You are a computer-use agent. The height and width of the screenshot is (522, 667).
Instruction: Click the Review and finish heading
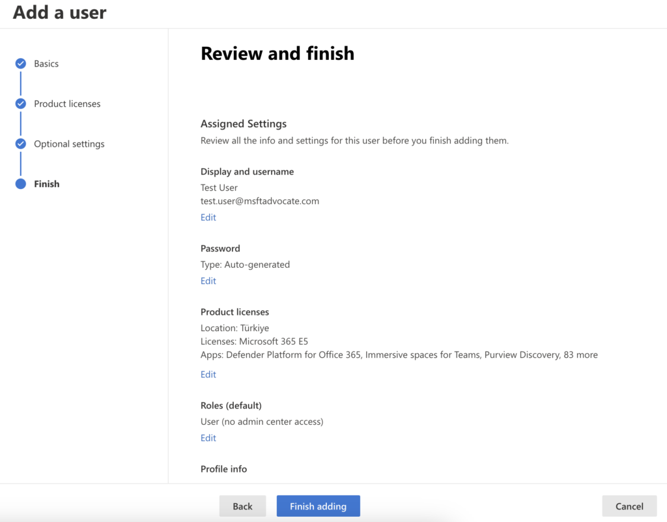tap(277, 53)
